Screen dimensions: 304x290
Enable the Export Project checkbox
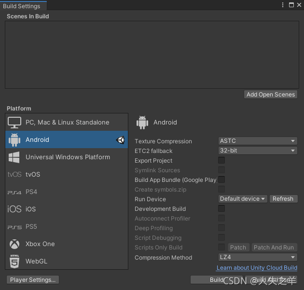coord(221,160)
